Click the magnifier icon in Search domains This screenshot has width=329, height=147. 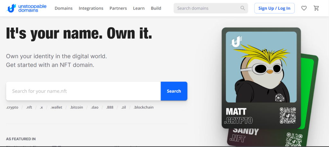(x=243, y=8)
